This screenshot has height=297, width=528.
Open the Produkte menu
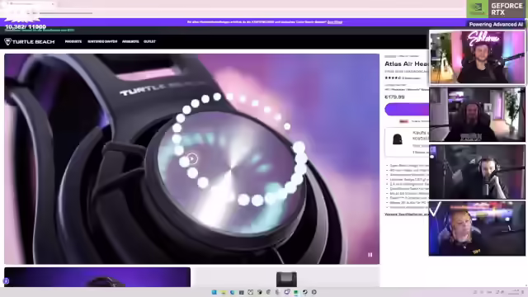[73, 41]
